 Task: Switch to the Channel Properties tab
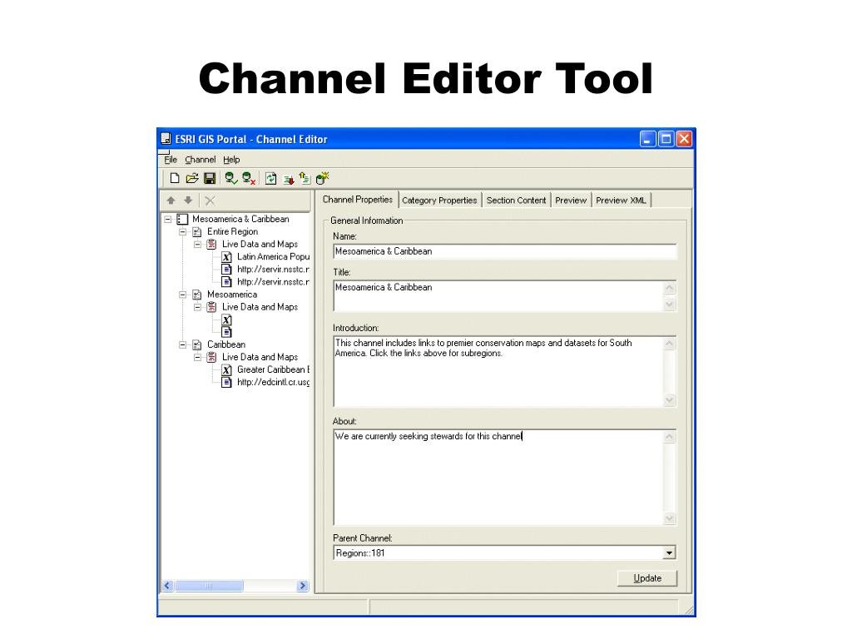tap(358, 200)
